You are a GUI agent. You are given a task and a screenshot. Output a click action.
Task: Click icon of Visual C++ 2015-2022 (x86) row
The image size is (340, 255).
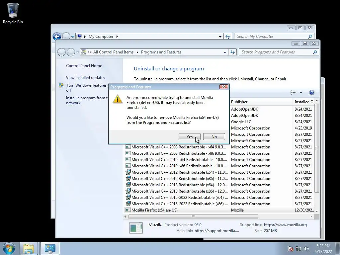[x=128, y=204]
